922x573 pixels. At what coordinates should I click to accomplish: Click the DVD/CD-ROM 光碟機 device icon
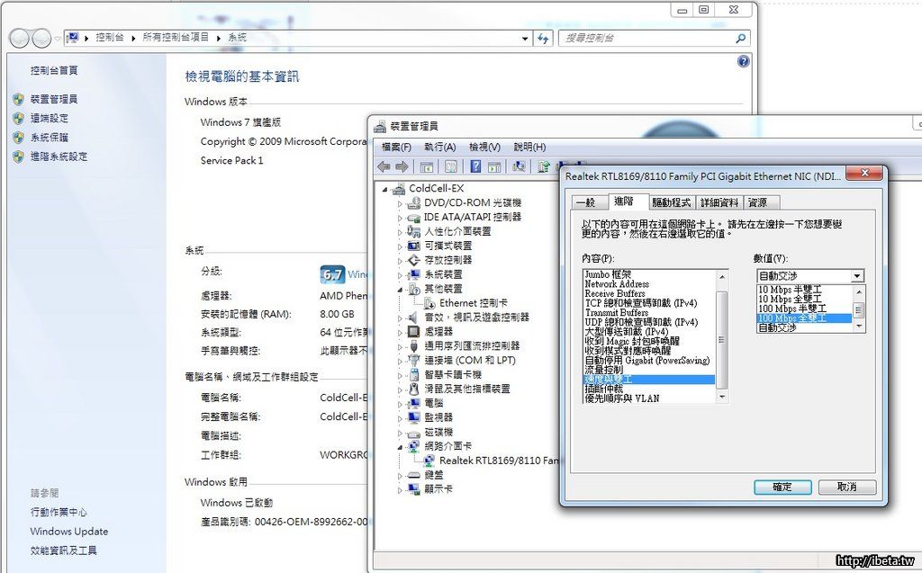tap(414, 203)
